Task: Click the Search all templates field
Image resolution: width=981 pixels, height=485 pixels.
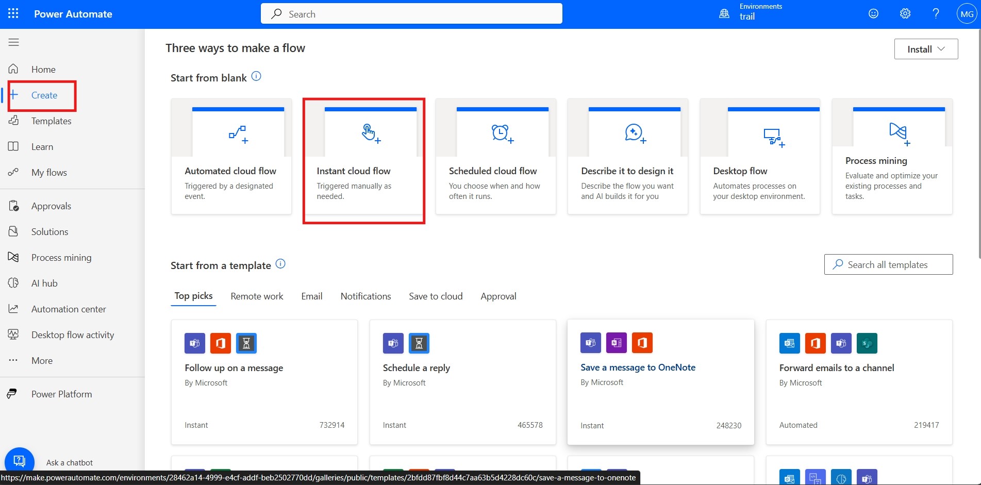Action: (888, 264)
